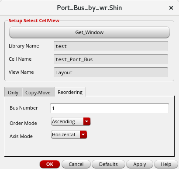
Task: Expand Order Mode with its red arrow
Action: [x=87, y=121]
